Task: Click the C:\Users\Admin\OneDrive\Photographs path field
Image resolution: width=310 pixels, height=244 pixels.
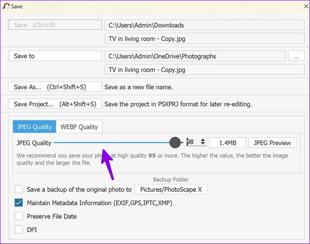Action: pos(195,56)
